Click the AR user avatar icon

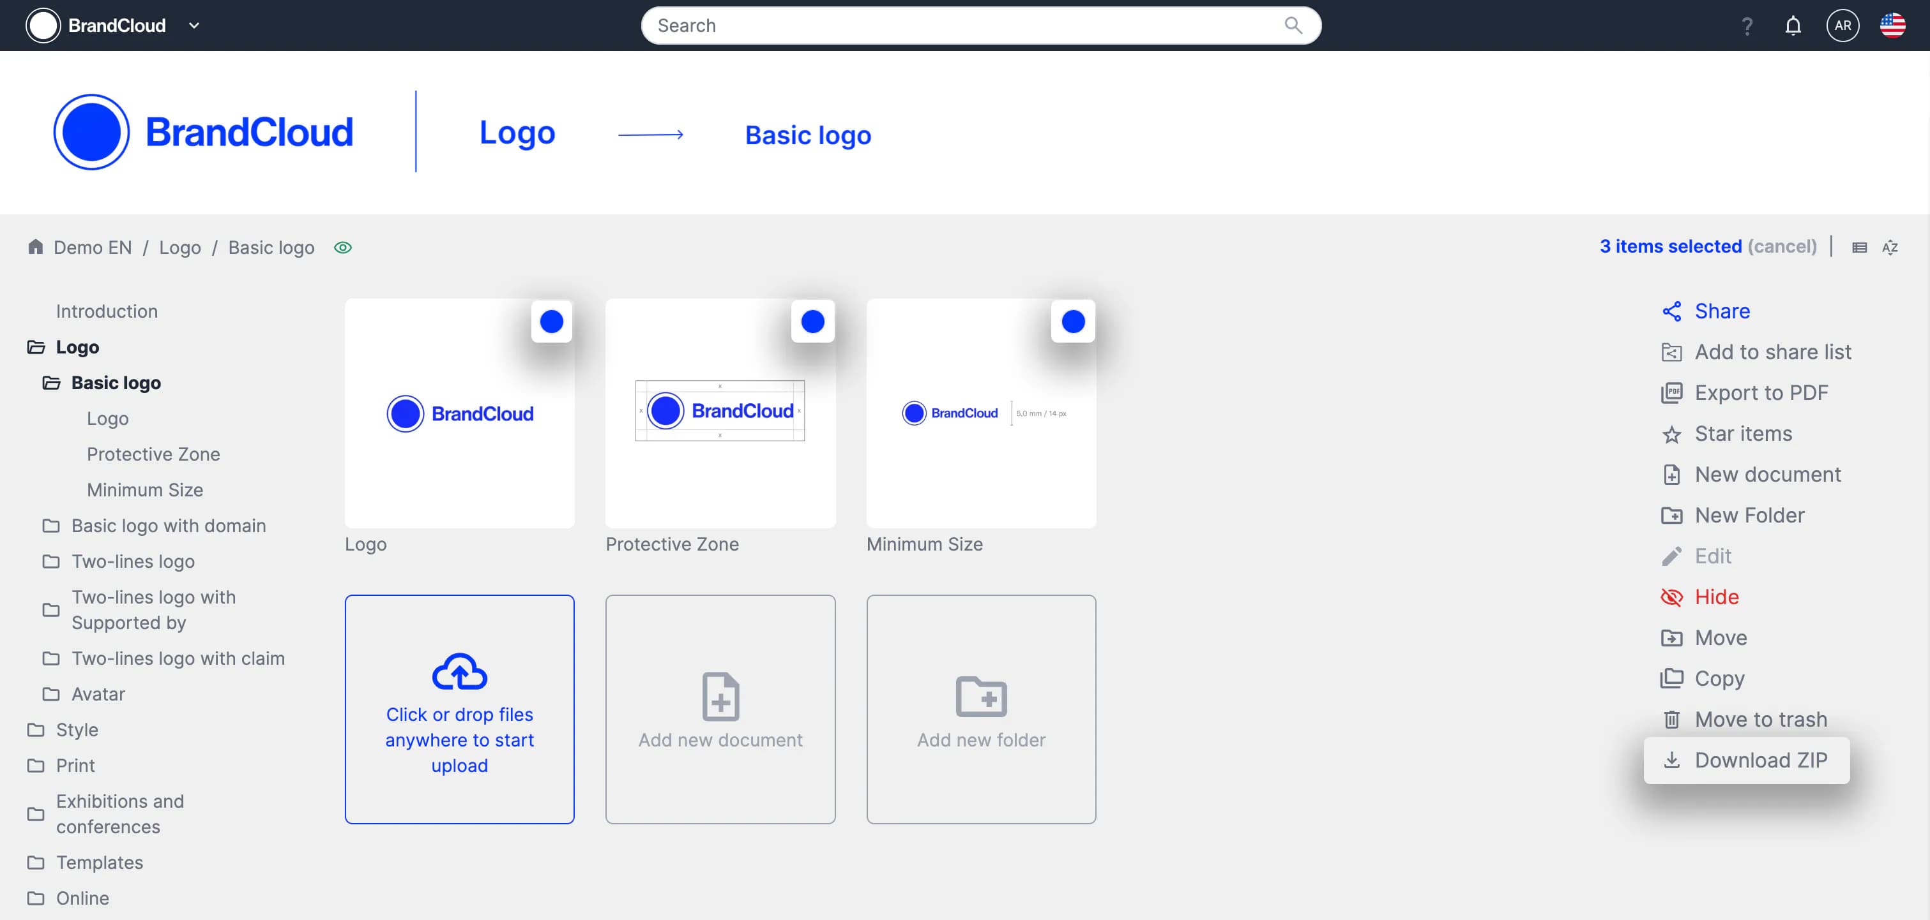click(x=1843, y=26)
